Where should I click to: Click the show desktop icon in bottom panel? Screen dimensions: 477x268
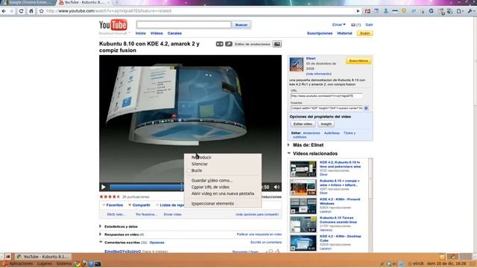coord(8,257)
